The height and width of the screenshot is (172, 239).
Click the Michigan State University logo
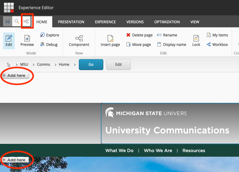[146, 113]
